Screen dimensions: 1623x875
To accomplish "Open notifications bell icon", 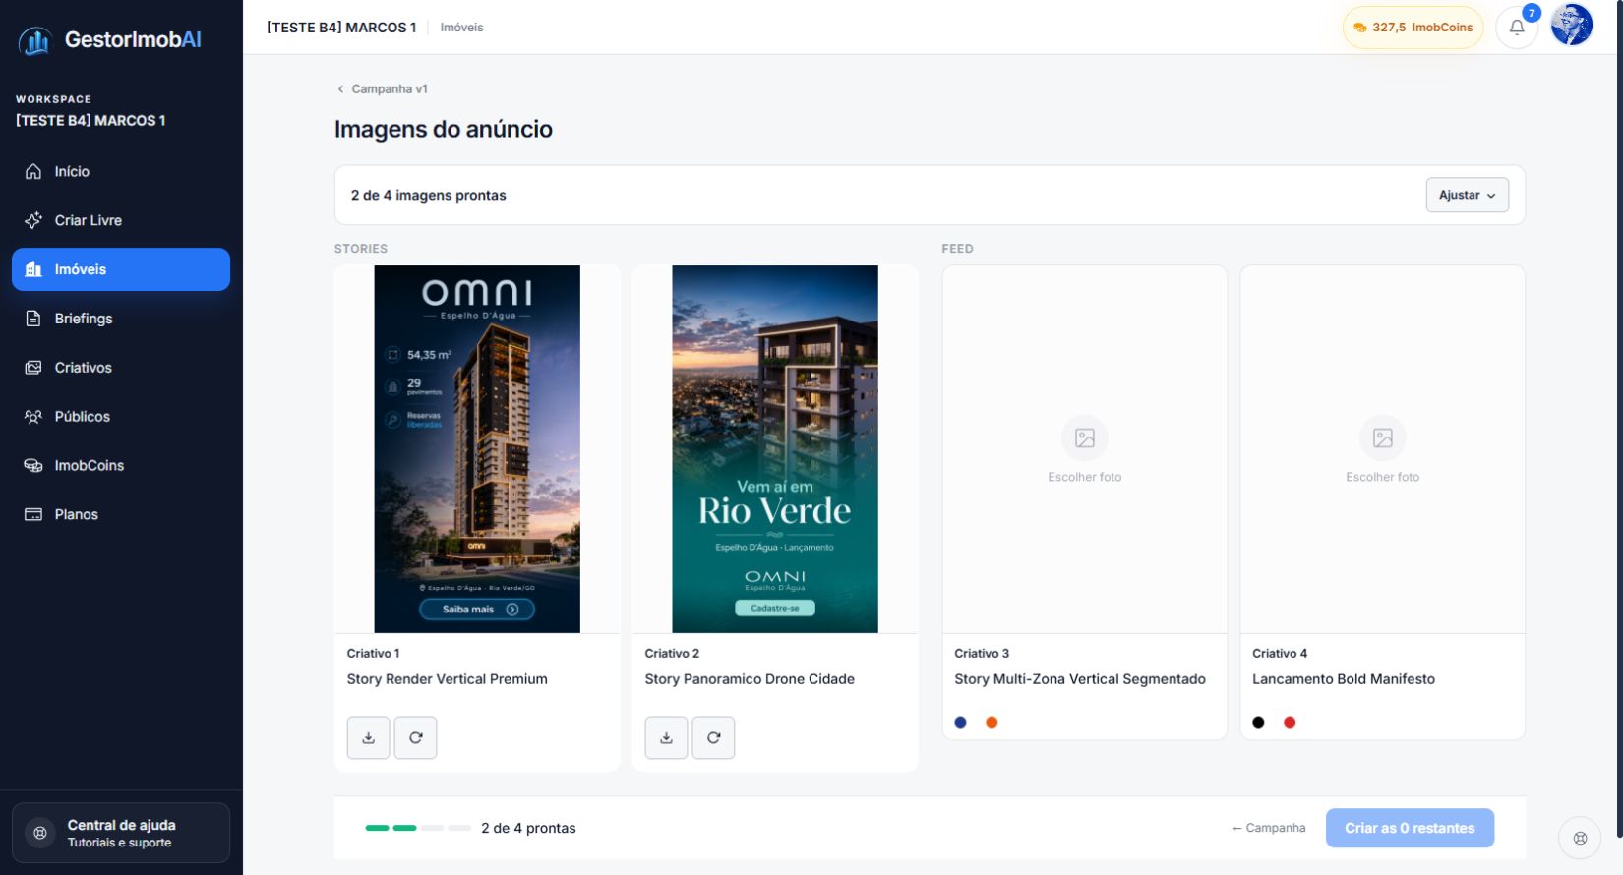I will (1517, 28).
